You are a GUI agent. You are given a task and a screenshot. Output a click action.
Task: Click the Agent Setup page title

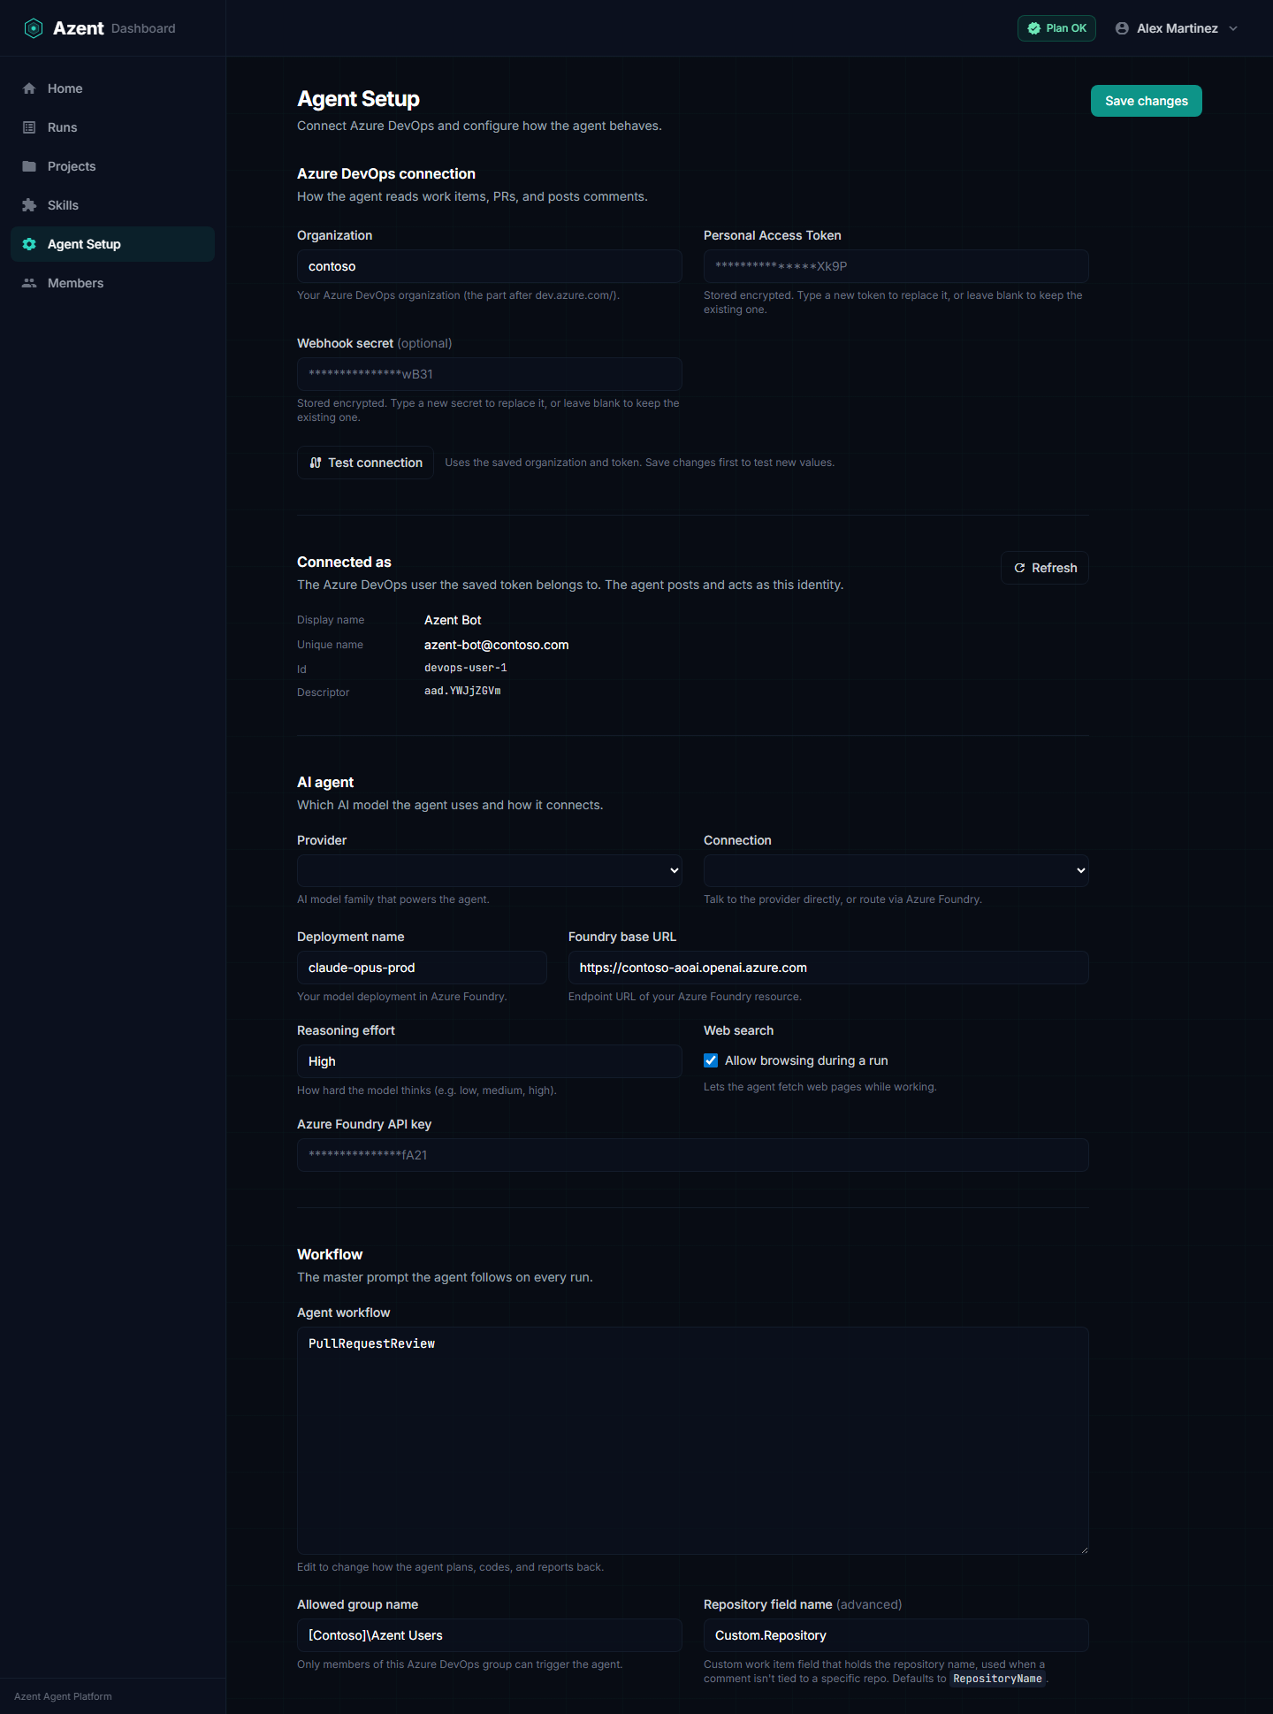(358, 99)
